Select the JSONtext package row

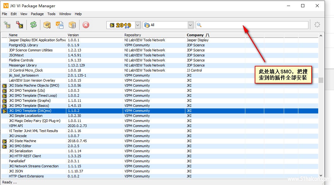pyautogui.click(x=160, y=55)
